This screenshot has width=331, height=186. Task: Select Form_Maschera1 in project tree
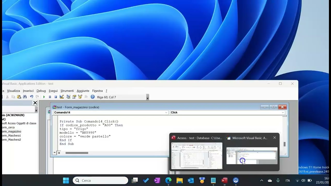11,135
